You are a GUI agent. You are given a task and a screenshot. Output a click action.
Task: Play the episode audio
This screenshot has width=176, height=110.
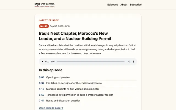[42, 62]
